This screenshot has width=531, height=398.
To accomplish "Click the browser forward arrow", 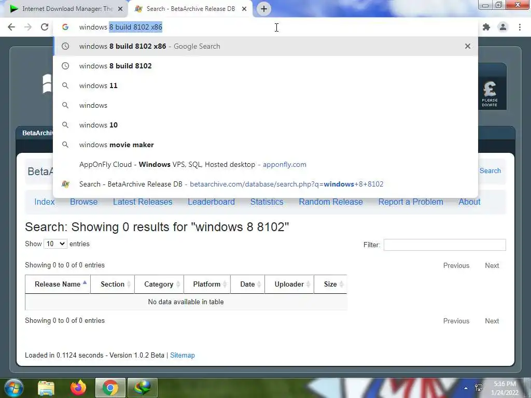I will pyautogui.click(x=28, y=27).
